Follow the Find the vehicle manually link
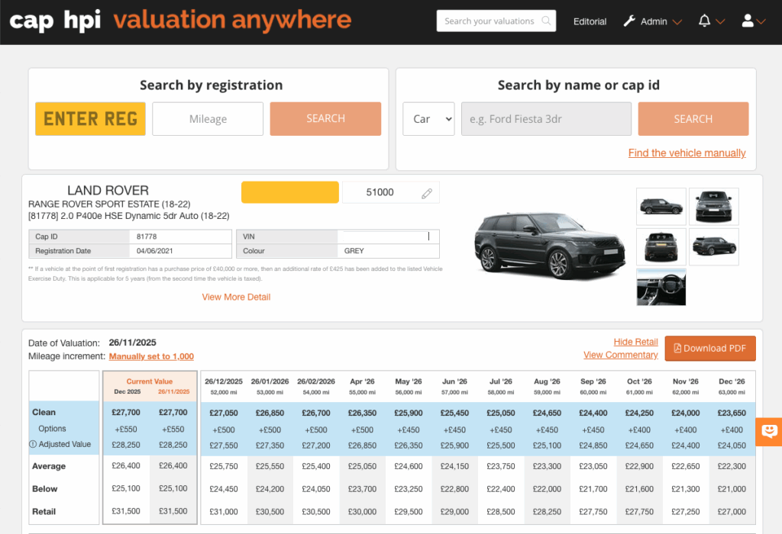 (687, 153)
